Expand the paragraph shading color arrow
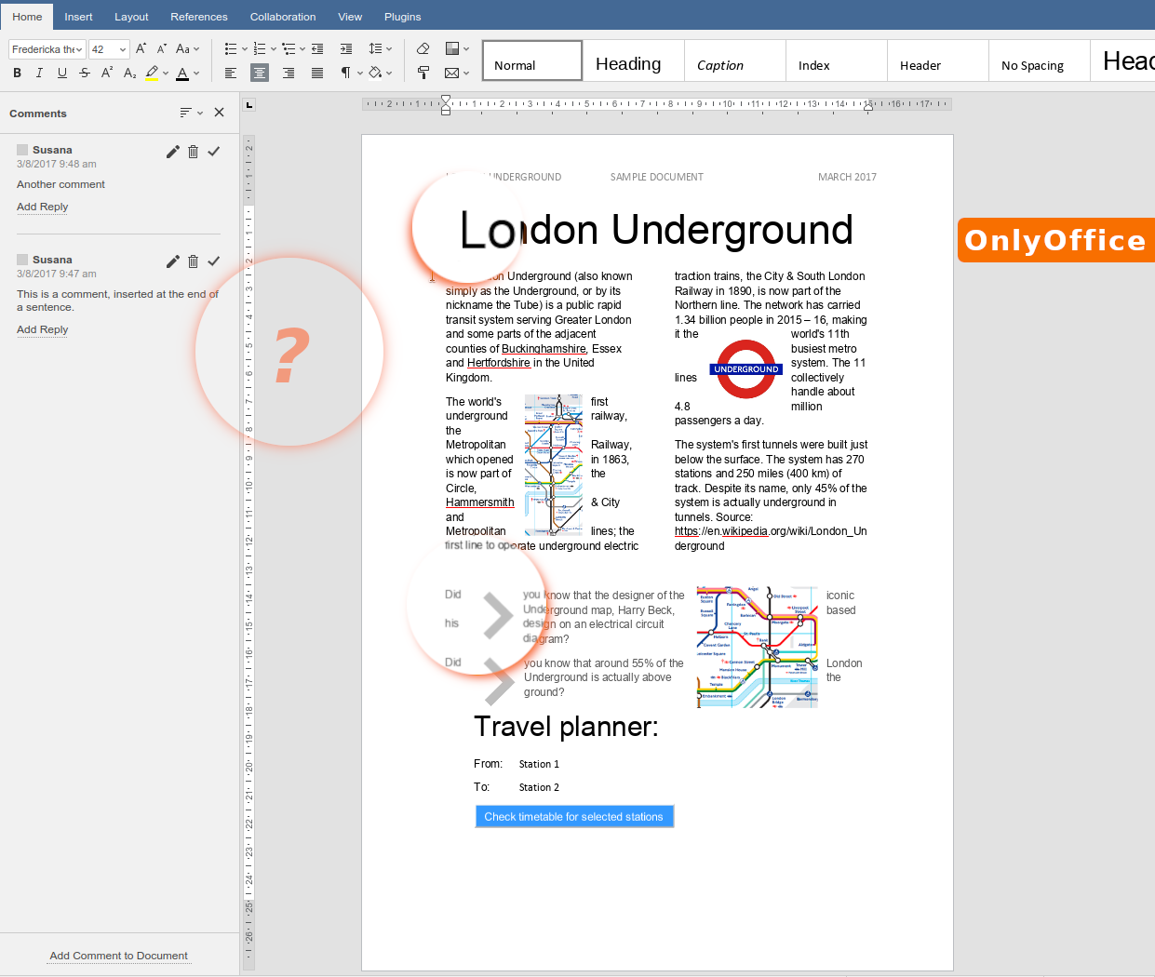Viewport: 1155px width, 977px height. [389, 73]
